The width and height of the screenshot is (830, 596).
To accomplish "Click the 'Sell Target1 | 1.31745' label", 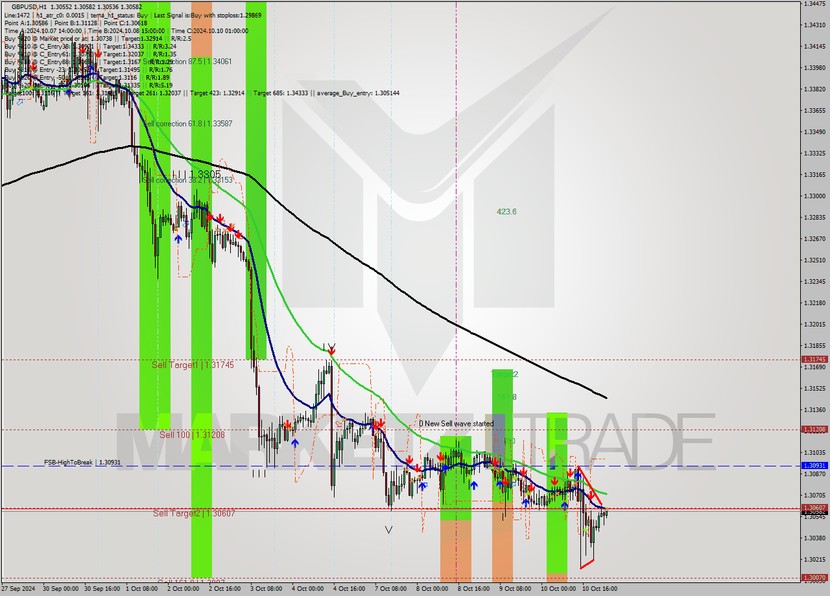I will tap(193, 365).
